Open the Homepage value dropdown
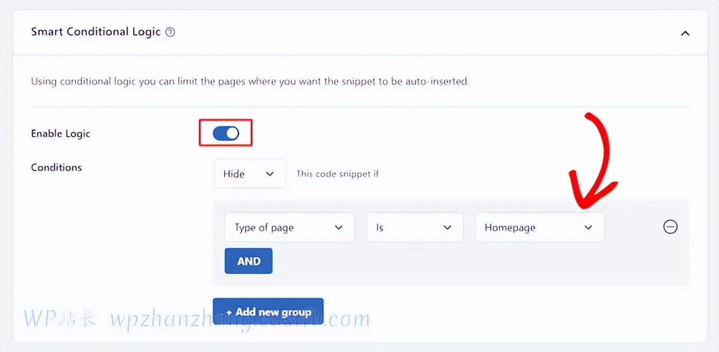 539,228
